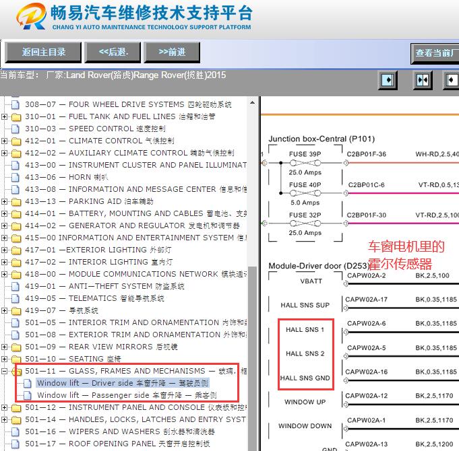Image resolution: width=459 pixels, height=451 pixels.
Task: Click the page icon beside Window lift Passenger side
Action: [x=27, y=395]
